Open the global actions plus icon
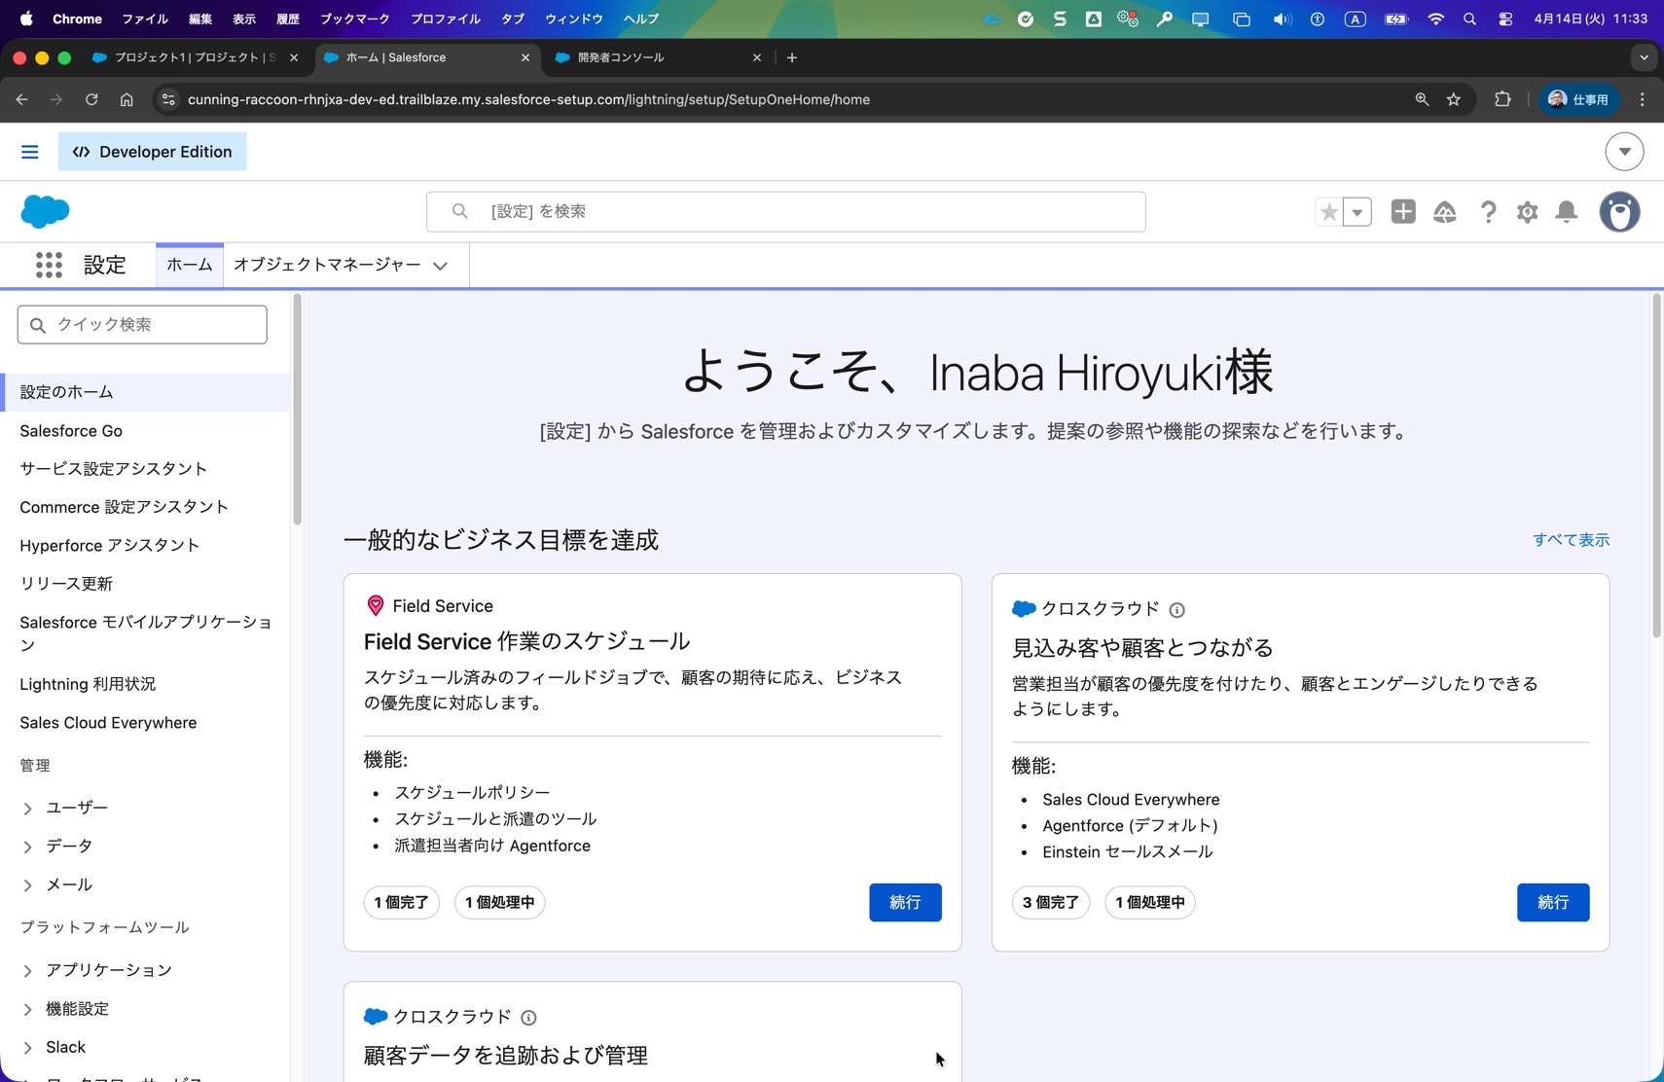This screenshot has width=1664, height=1082. click(x=1402, y=212)
